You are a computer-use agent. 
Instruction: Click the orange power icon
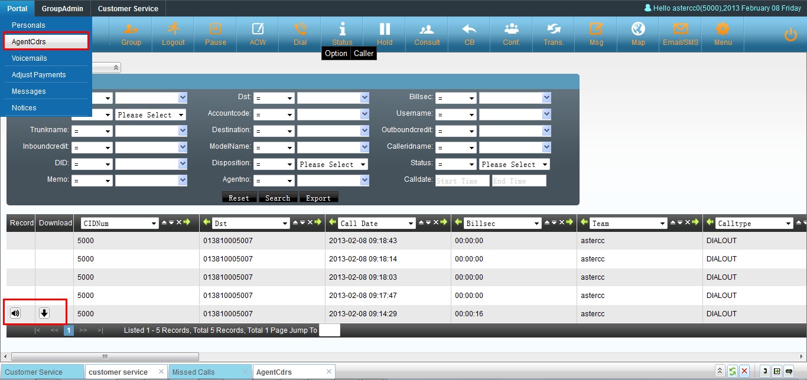pyautogui.click(x=790, y=35)
